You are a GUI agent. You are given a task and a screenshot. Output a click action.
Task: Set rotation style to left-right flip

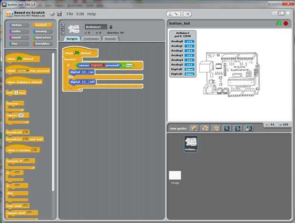tap(63, 29)
